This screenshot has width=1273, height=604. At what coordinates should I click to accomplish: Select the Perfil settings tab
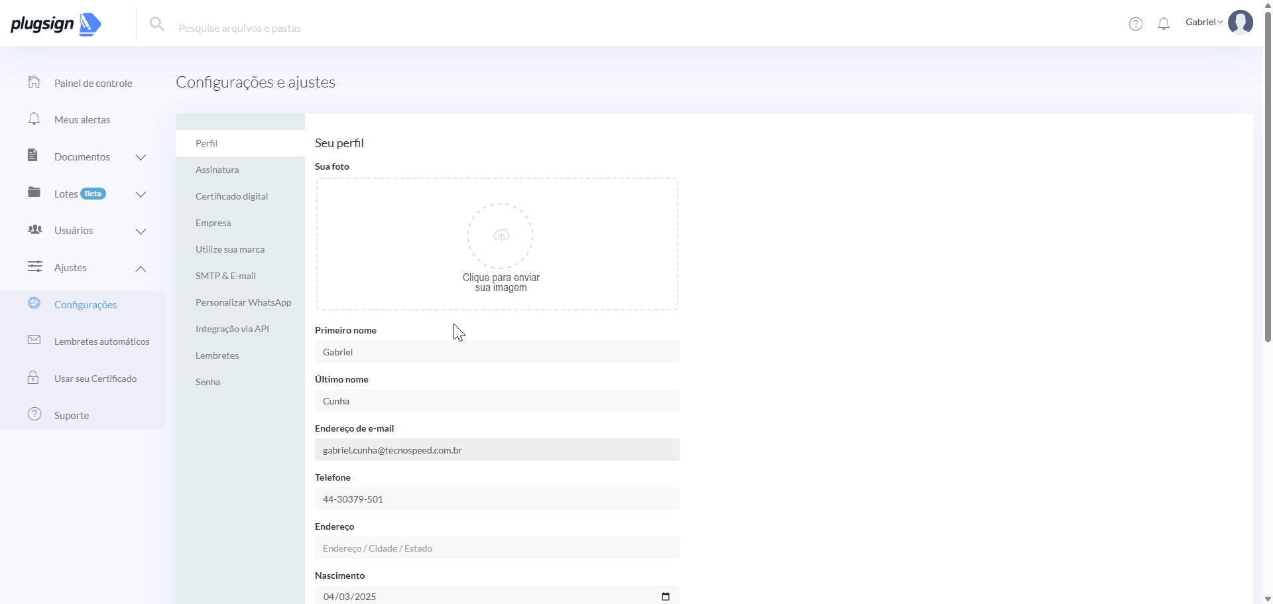coord(240,143)
